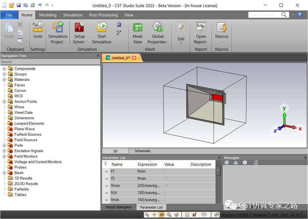Switch to the Result Navigator tab
The image size is (308, 219).
[x=119, y=207]
